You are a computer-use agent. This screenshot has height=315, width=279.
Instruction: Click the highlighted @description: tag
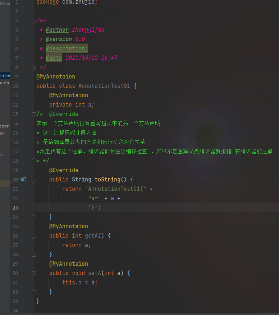(x=67, y=48)
